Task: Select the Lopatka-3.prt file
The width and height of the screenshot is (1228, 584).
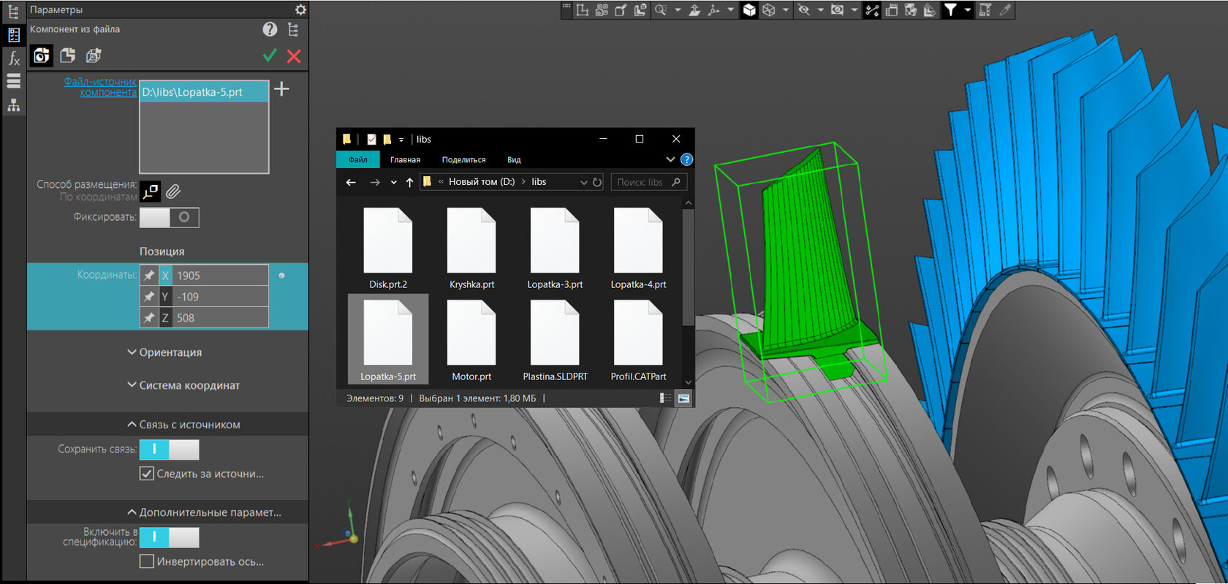Action: 555,249
